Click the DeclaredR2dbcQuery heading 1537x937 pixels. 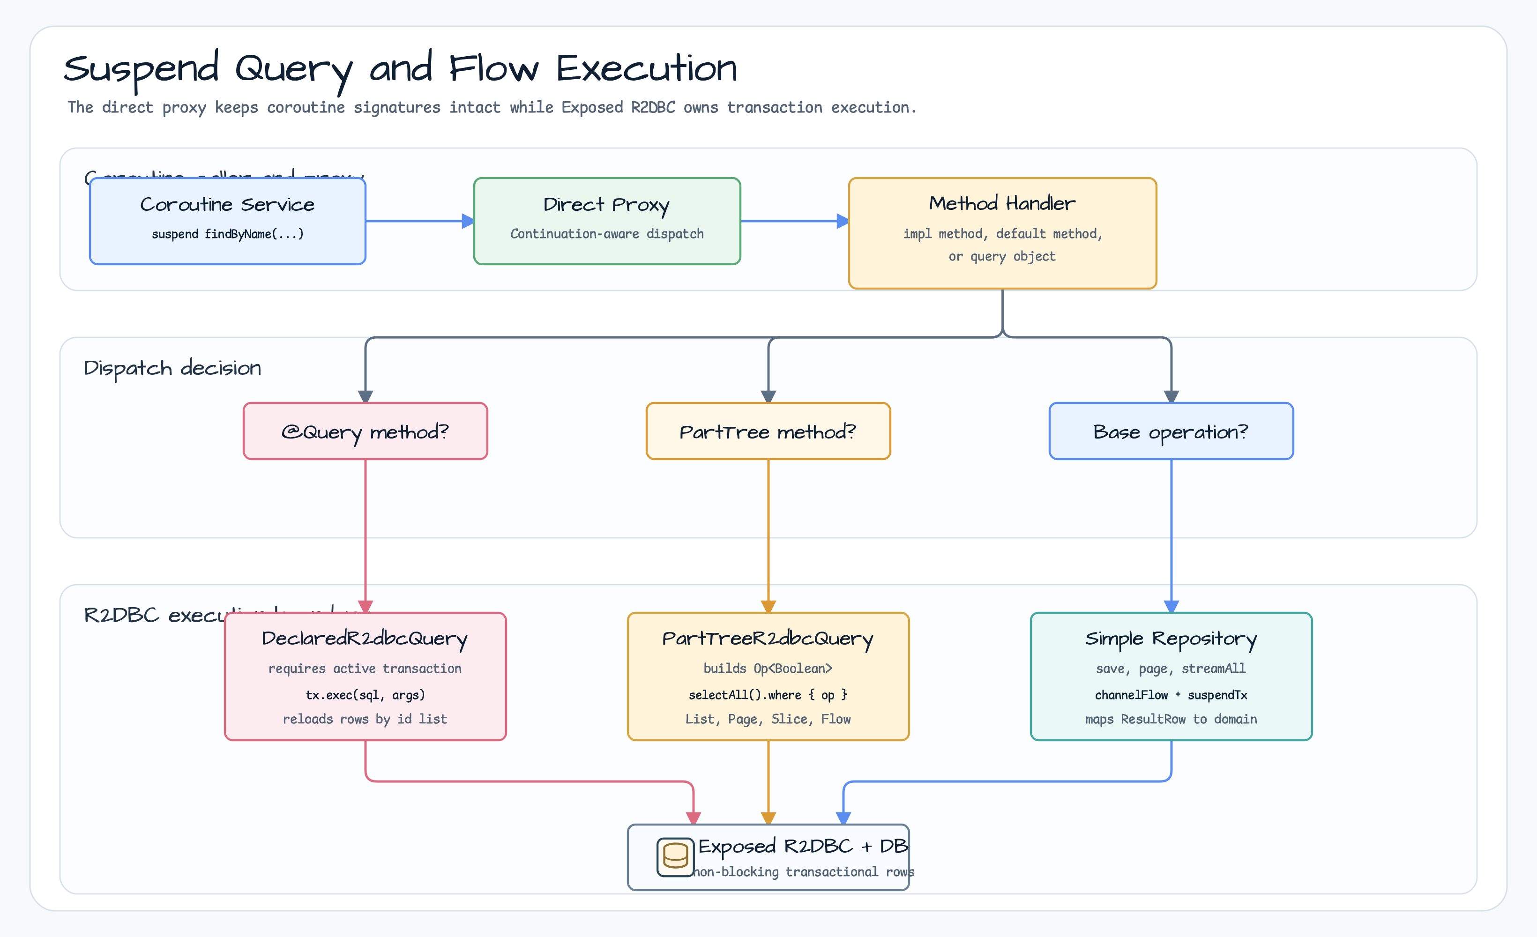[365, 639]
